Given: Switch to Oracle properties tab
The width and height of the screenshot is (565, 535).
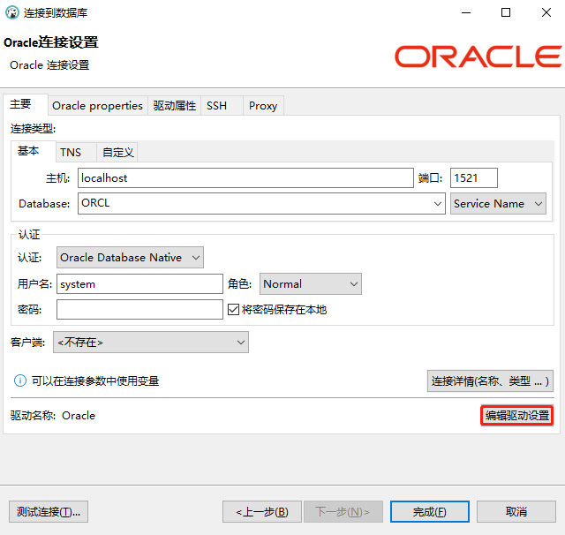Looking at the screenshot, I should tap(98, 106).
